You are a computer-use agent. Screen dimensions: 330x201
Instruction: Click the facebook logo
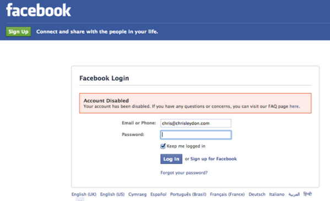pyautogui.click(x=39, y=10)
